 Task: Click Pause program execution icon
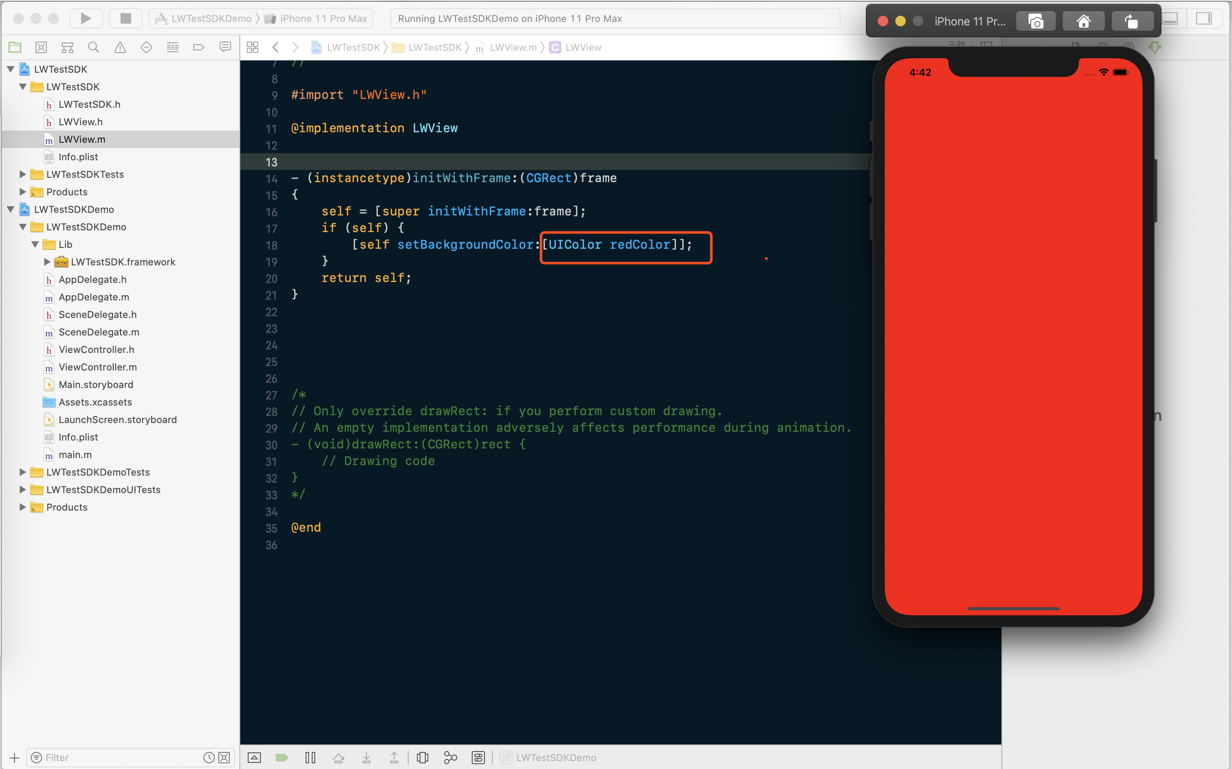(x=310, y=757)
